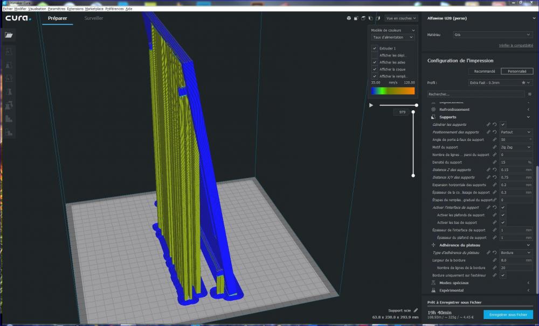
Task: Open the Matériau Gris dropdown
Action: click(492, 34)
